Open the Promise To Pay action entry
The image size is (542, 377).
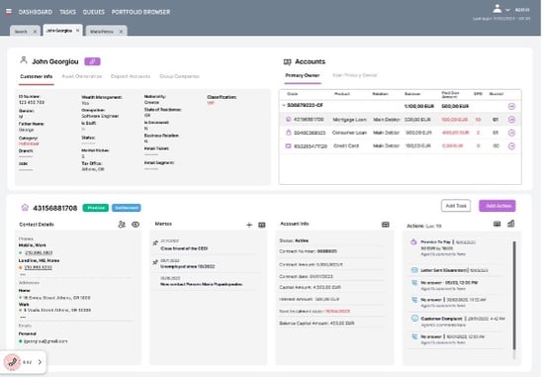pos(448,247)
